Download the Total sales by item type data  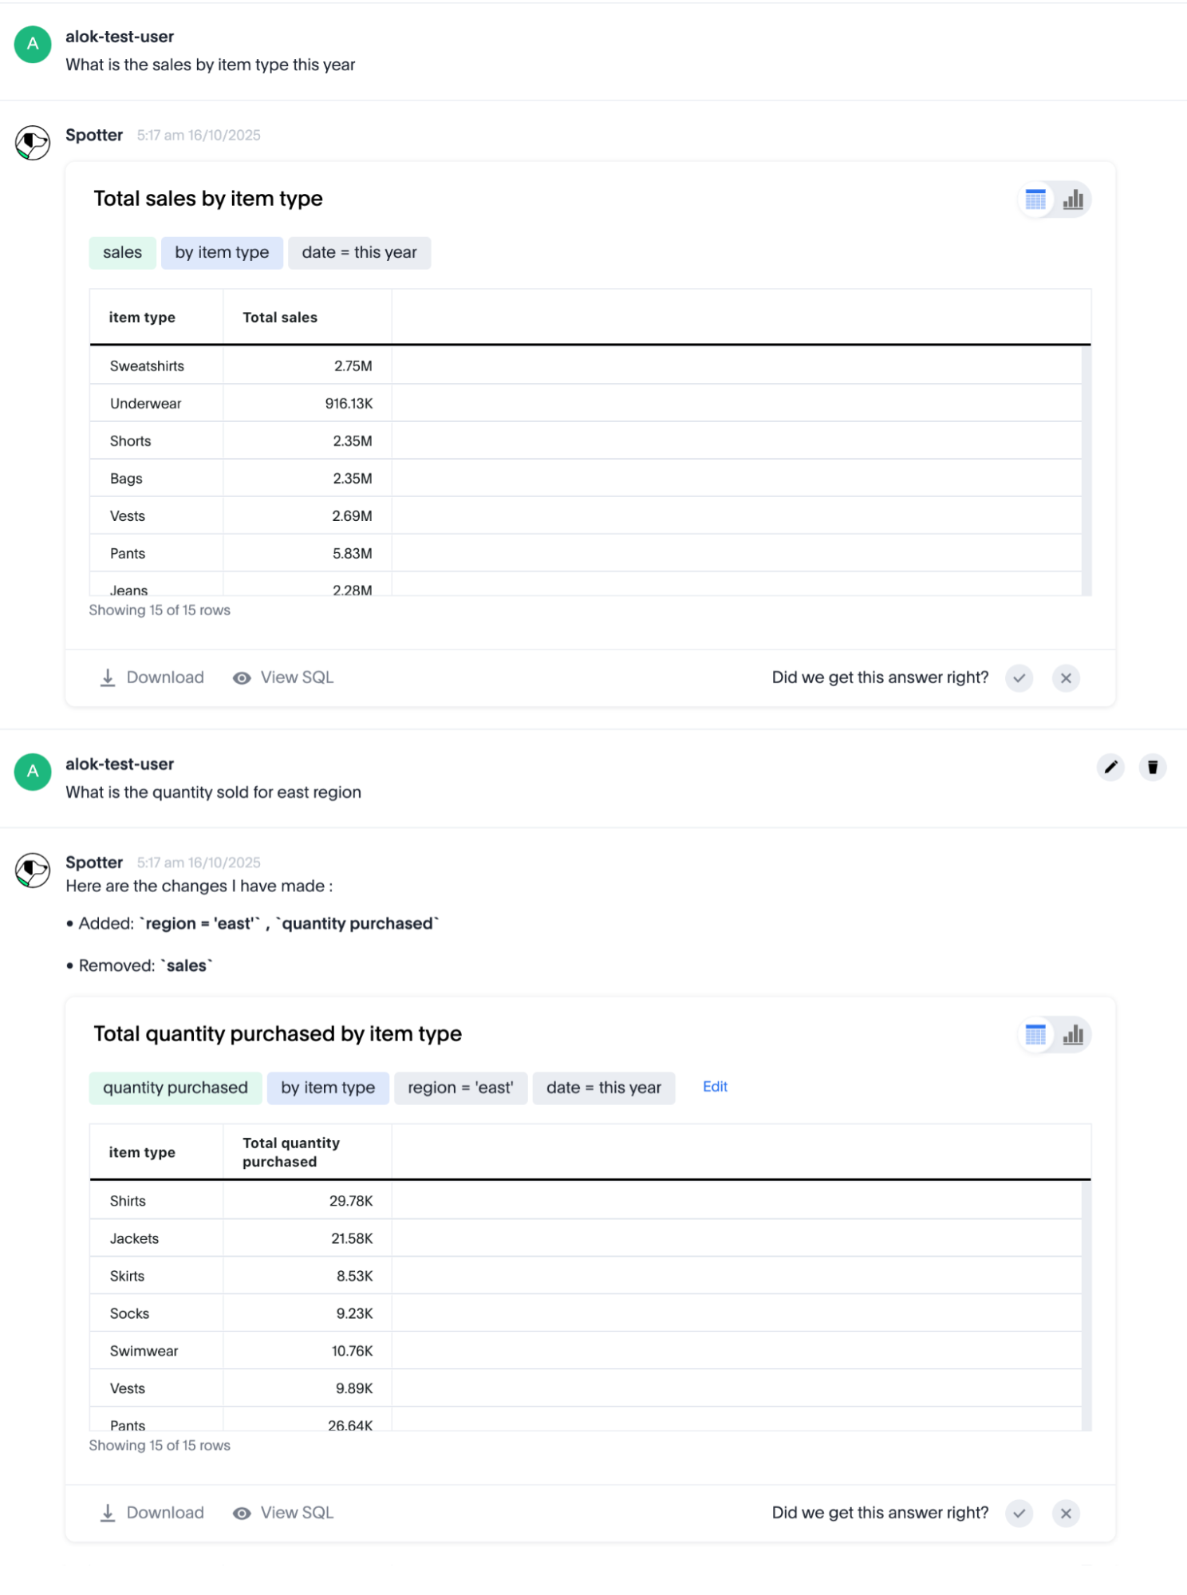pos(152,677)
